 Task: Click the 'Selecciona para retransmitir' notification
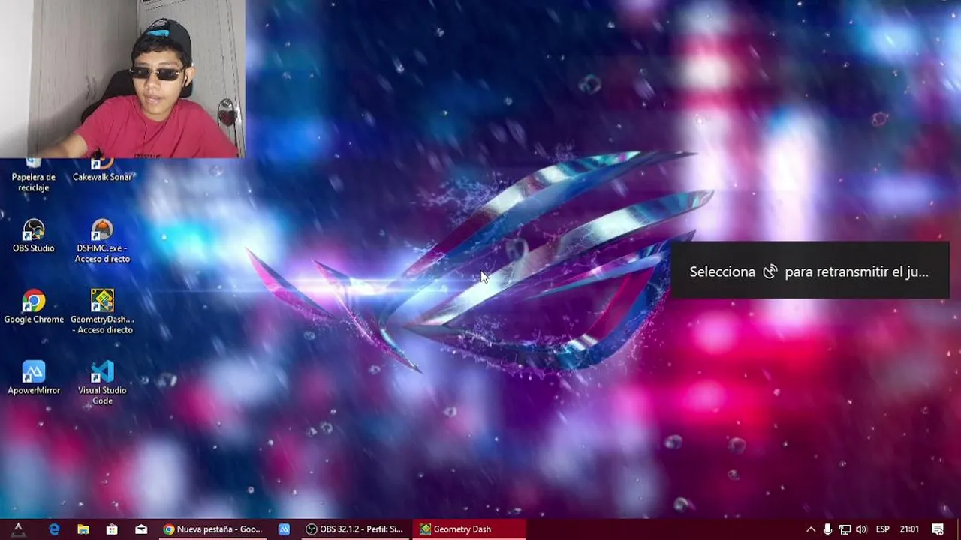(x=810, y=271)
